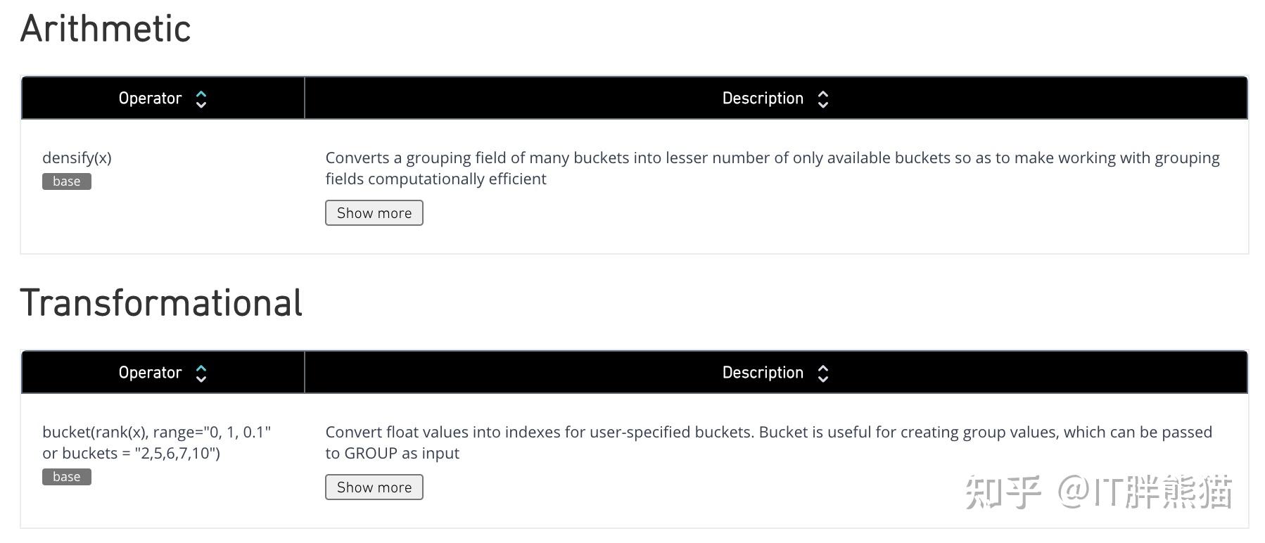
Task: Click the base tag under densify(x)
Action: click(x=67, y=181)
